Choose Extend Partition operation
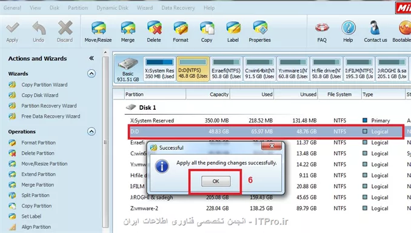Image resolution: width=411 pixels, height=233 pixels. (39, 174)
